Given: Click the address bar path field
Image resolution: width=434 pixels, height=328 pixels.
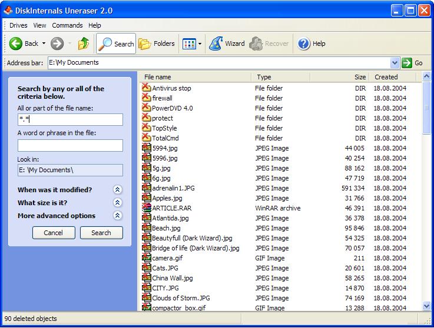Looking at the screenshot, I should 219,63.
